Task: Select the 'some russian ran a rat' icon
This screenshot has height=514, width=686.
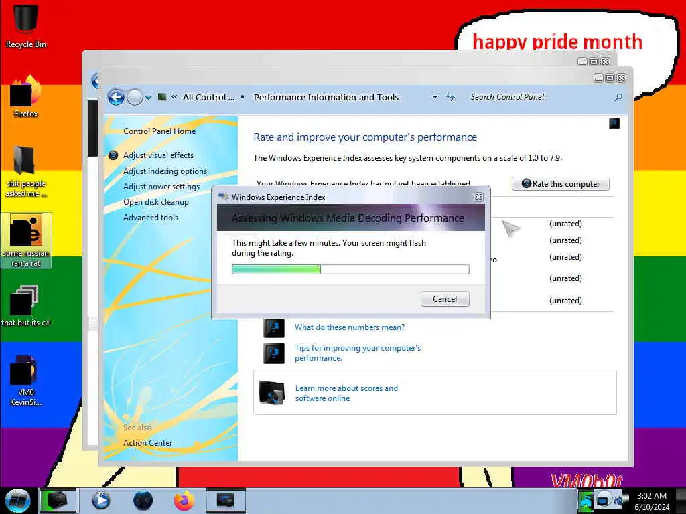Action: [x=26, y=240]
